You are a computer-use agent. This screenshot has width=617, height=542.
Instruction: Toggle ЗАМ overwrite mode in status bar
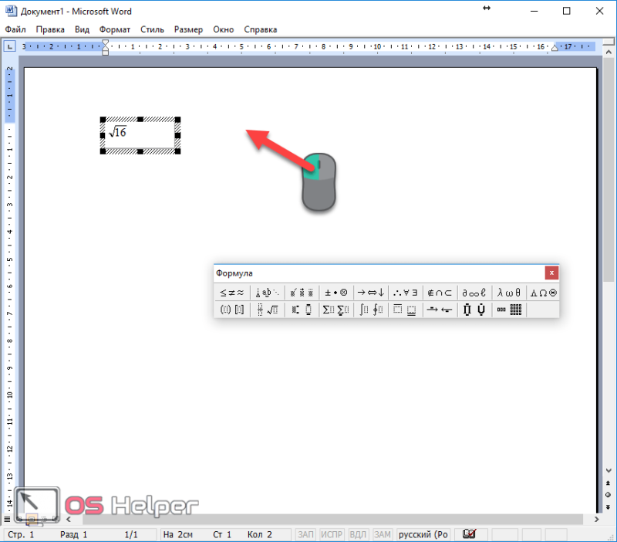click(x=382, y=534)
